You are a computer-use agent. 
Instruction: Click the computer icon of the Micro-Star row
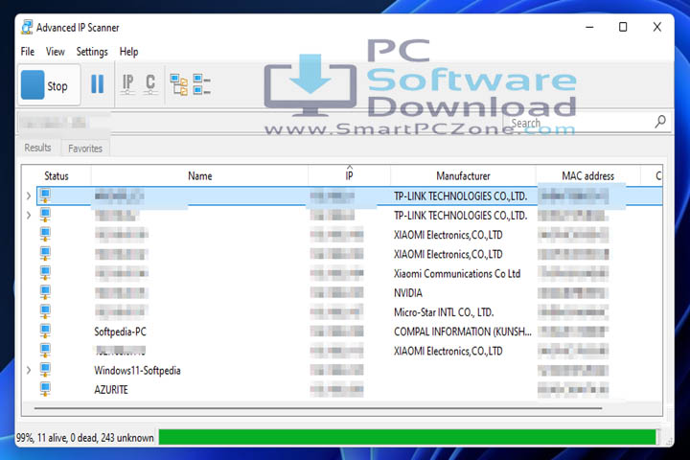coord(45,312)
